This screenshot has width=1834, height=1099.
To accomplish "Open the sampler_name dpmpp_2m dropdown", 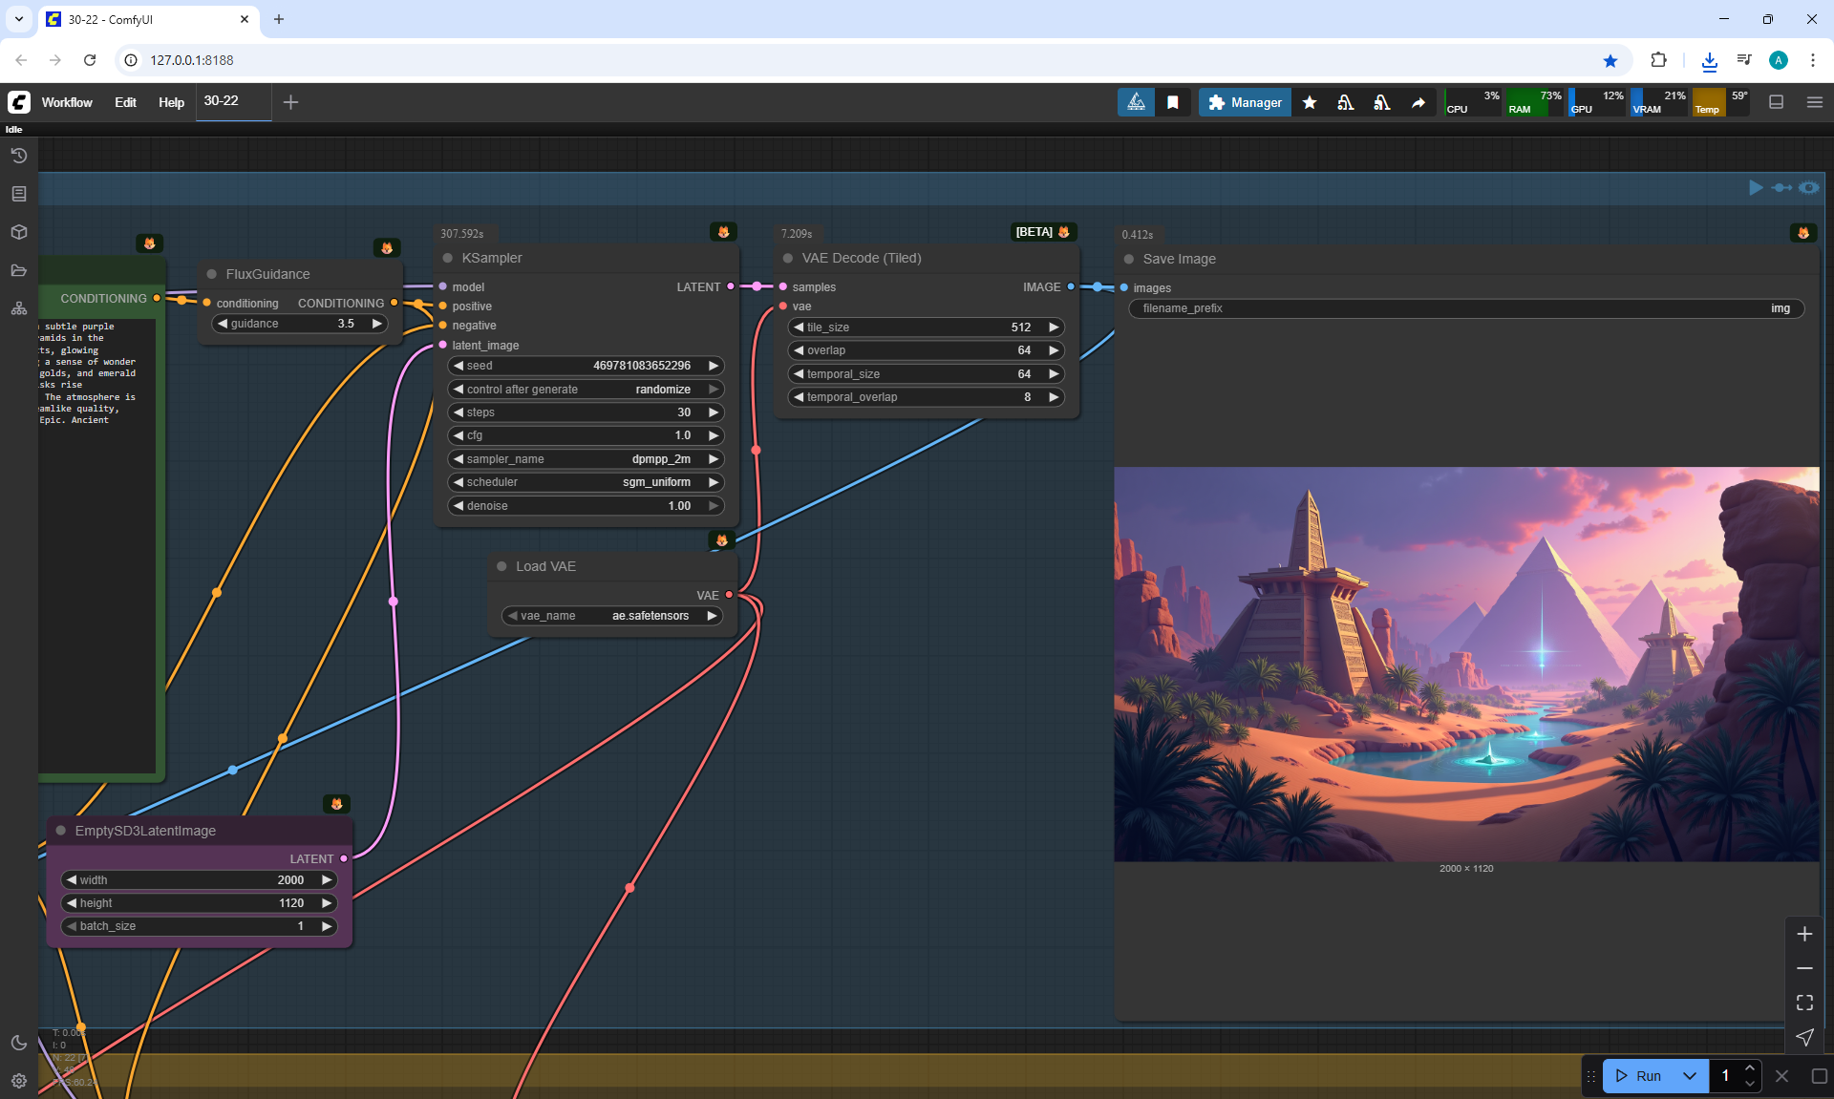I will coord(586,459).
